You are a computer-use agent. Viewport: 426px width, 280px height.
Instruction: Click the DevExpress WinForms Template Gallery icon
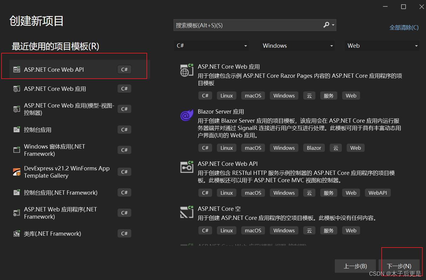click(16, 172)
